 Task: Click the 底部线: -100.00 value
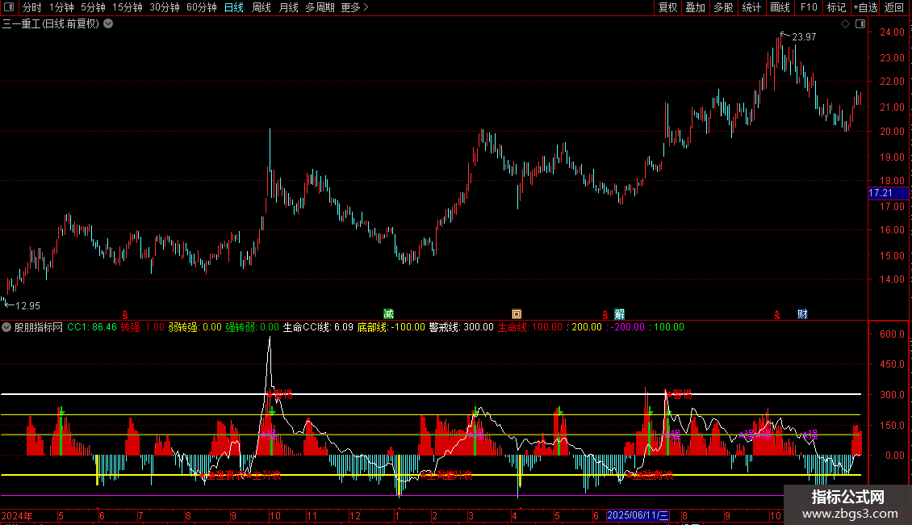(391, 327)
